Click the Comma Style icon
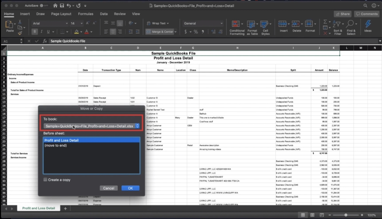This screenshot has height=219, width=382. coord(203,32)
